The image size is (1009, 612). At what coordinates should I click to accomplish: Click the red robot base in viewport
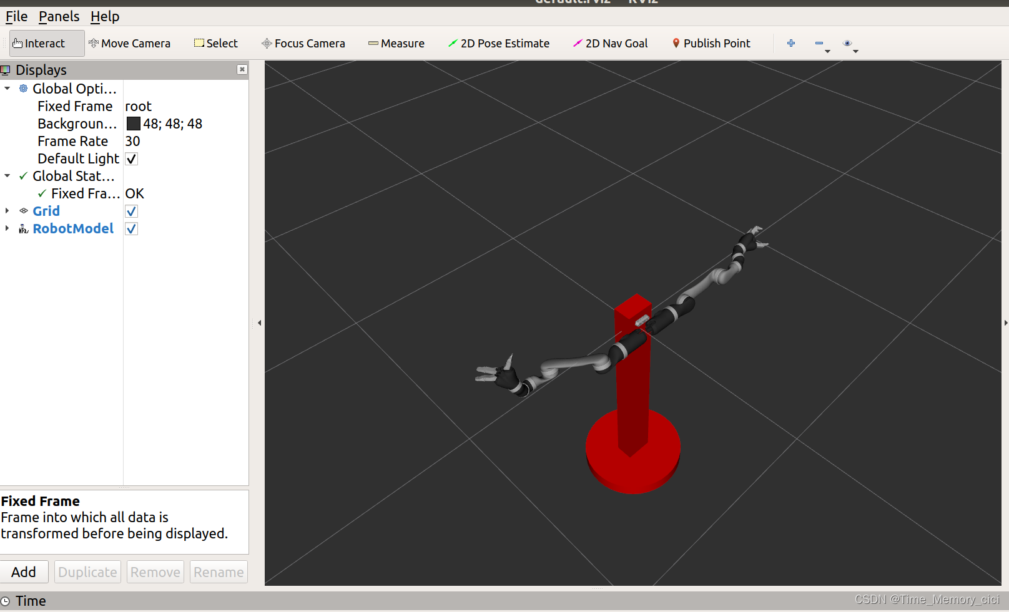coord(632,450)
